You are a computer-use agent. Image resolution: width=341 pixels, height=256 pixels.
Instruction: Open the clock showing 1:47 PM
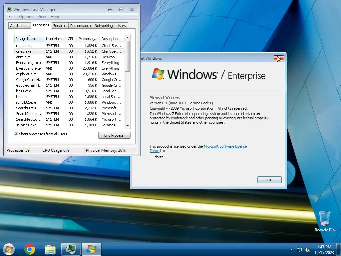(324, 249)
